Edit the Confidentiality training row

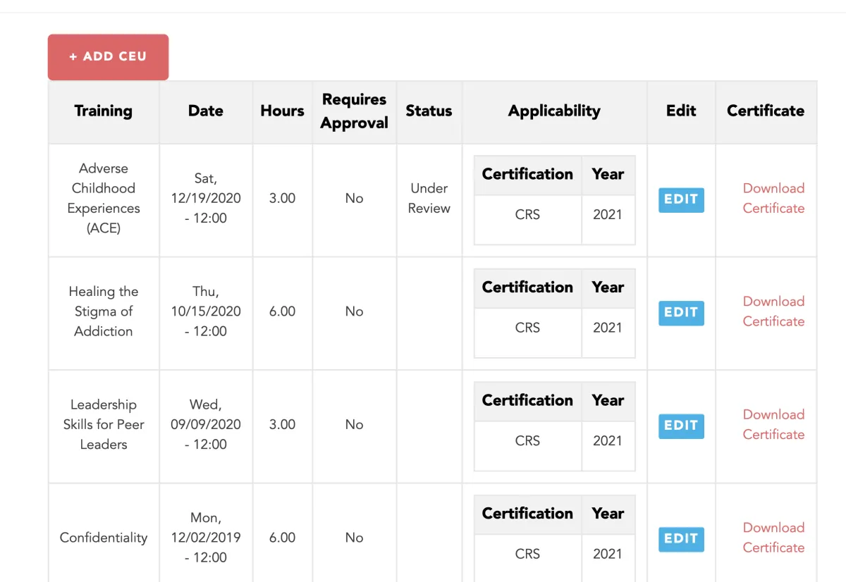coord(681,539)
